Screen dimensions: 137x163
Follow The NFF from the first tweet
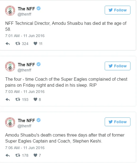pos(118,10)
